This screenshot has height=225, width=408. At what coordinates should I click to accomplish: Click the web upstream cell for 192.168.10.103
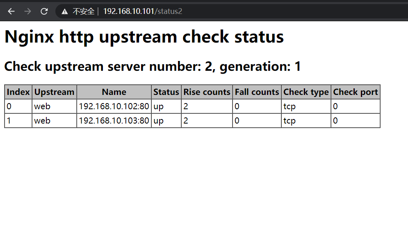[x=54, y=120]
